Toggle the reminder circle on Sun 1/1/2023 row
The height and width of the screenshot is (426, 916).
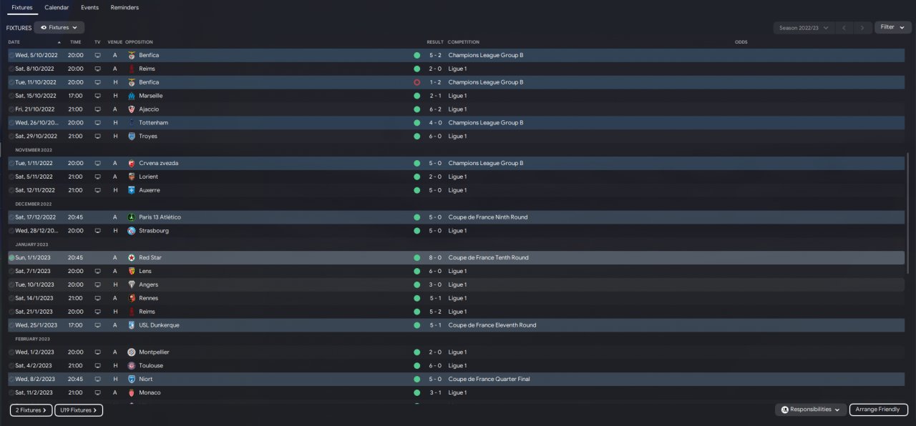[11, 257]
